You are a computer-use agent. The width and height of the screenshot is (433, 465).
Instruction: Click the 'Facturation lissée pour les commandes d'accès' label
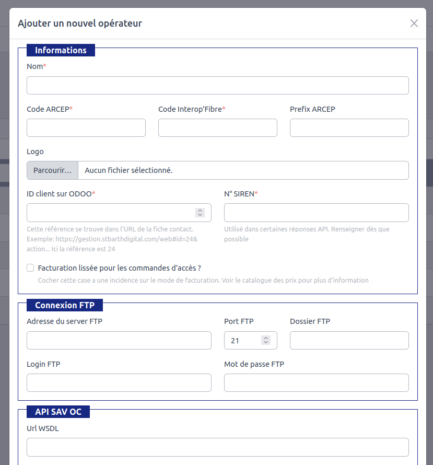[120, 268]
